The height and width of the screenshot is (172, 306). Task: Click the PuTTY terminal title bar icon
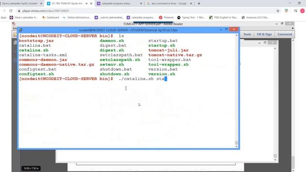coord(21,30)
